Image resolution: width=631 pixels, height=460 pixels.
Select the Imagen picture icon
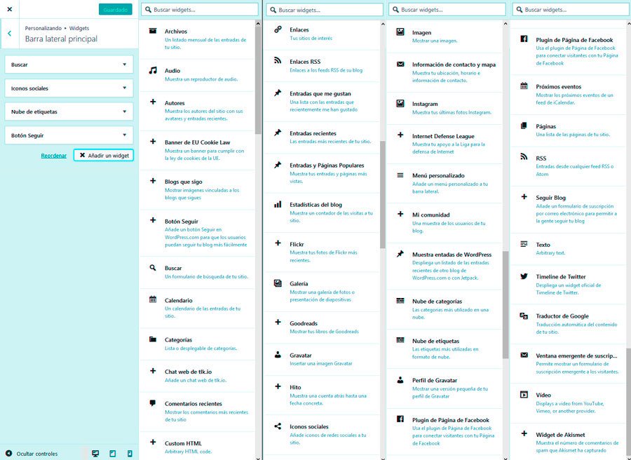[400, 32]
